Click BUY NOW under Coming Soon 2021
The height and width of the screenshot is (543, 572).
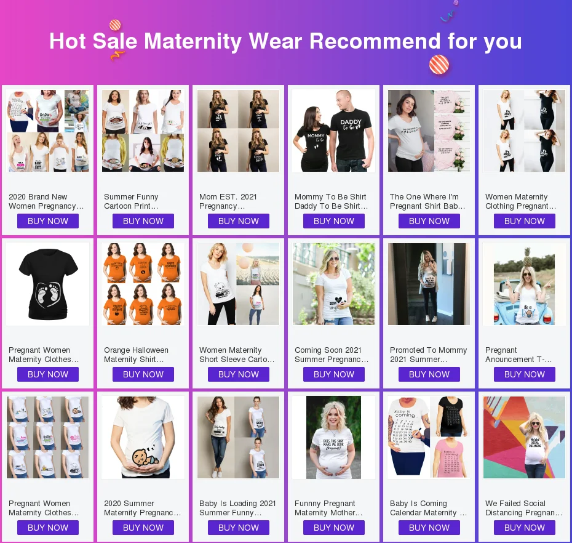point(333,374)
